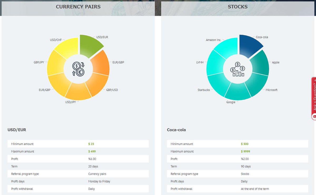Click the $ 500 minimum amount value
The width and height of the screenshot is (316, 195).
point(245,144)
